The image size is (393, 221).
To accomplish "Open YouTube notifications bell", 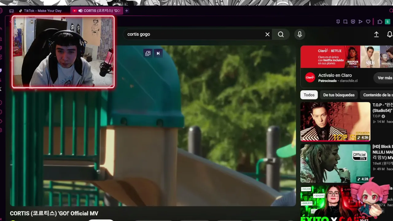I will tap(390, 34).
